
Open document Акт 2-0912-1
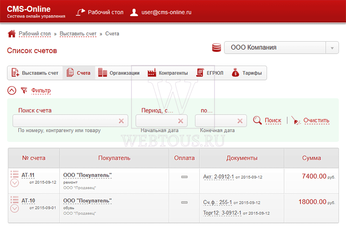[x=218, y=177]
